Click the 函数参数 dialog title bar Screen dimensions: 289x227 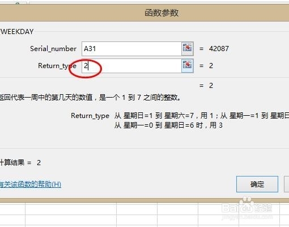[x=144, y=13]
